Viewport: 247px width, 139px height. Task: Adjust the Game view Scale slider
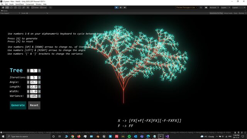tap(36, 13)
